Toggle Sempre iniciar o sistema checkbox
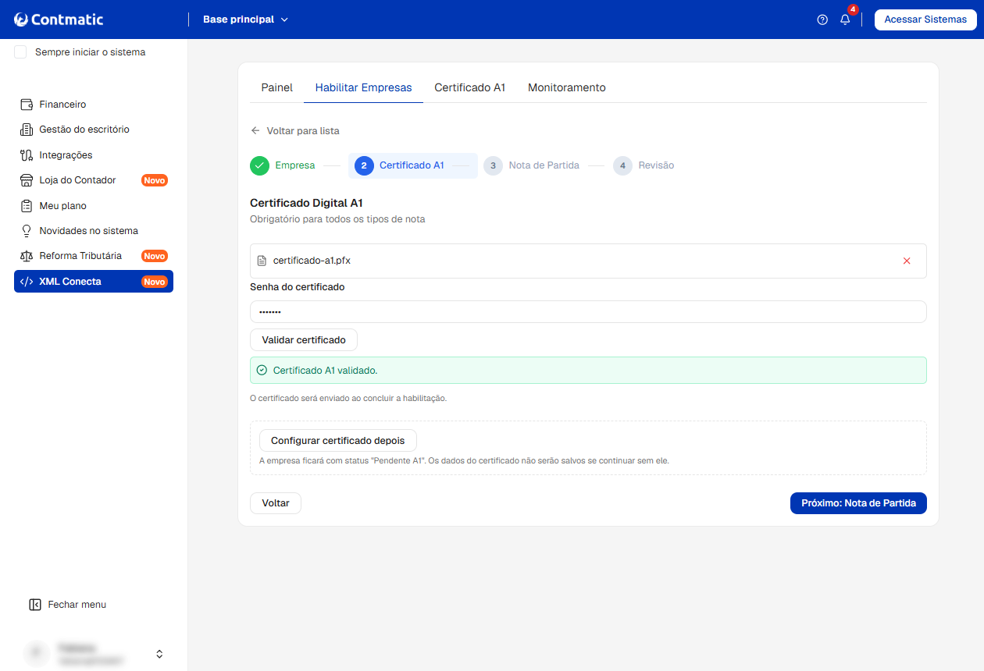The height and width of the screenshot is (671, 984). [x=21, y=52]
